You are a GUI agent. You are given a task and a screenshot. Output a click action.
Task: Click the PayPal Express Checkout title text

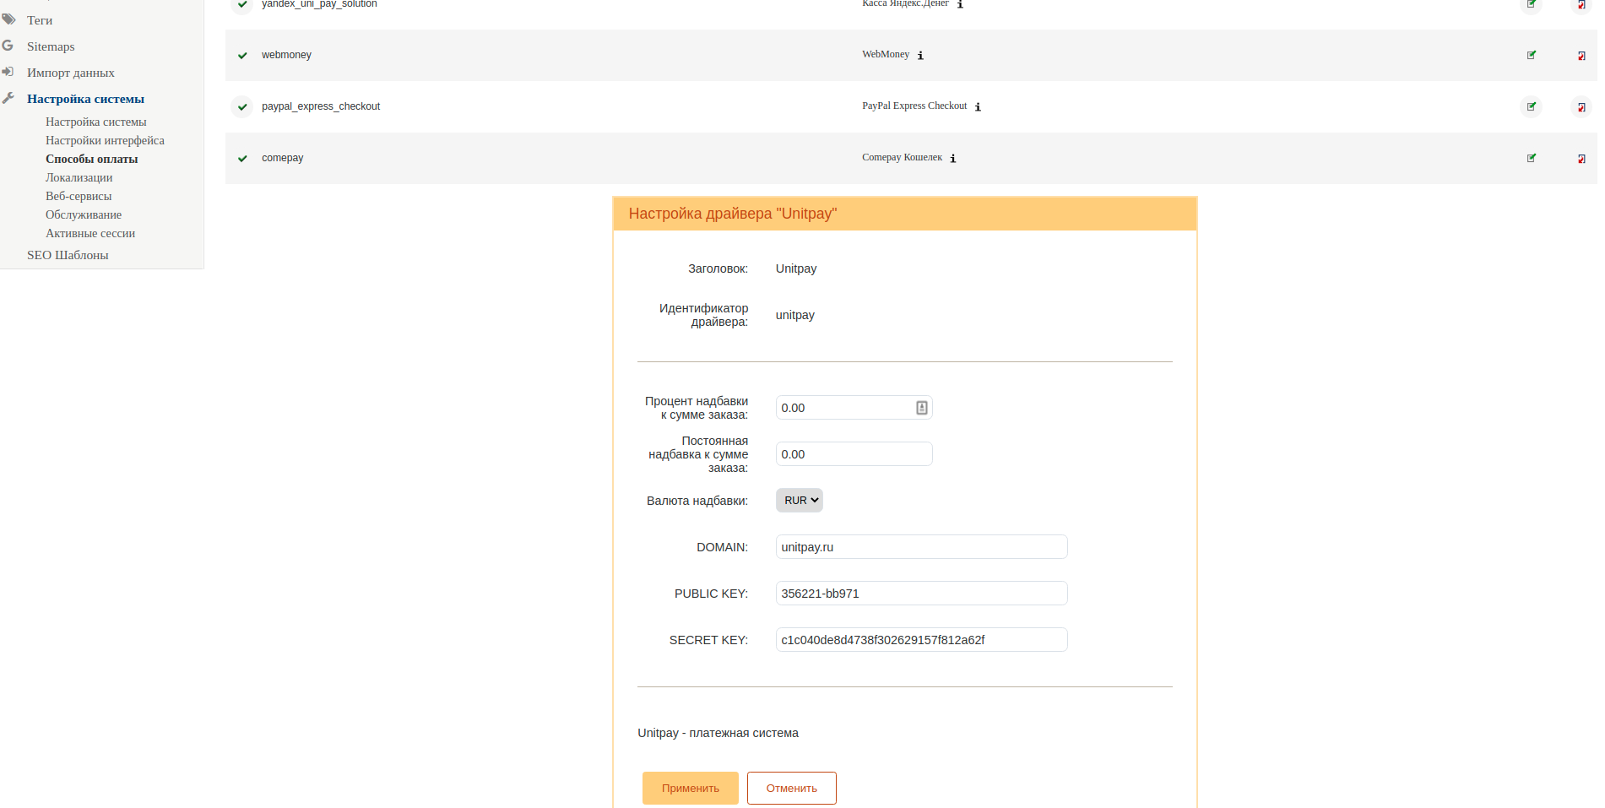click(914, 106)
